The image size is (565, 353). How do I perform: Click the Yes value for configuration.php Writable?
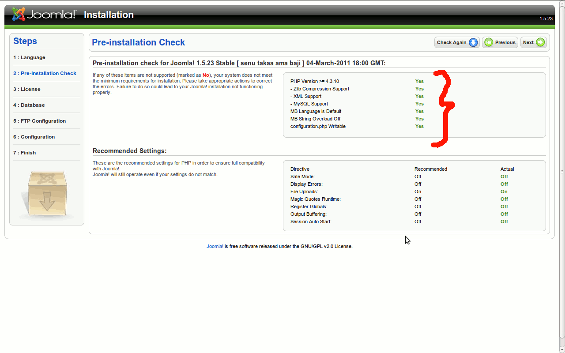click(x=419, y=126)
